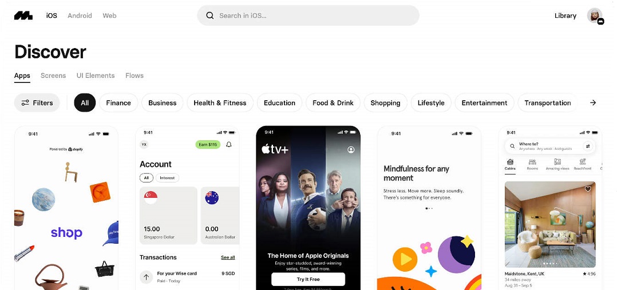This screenshot has width=617, height=290.
Task: Switch to the Android platform tab
Action: coord(80,16)
